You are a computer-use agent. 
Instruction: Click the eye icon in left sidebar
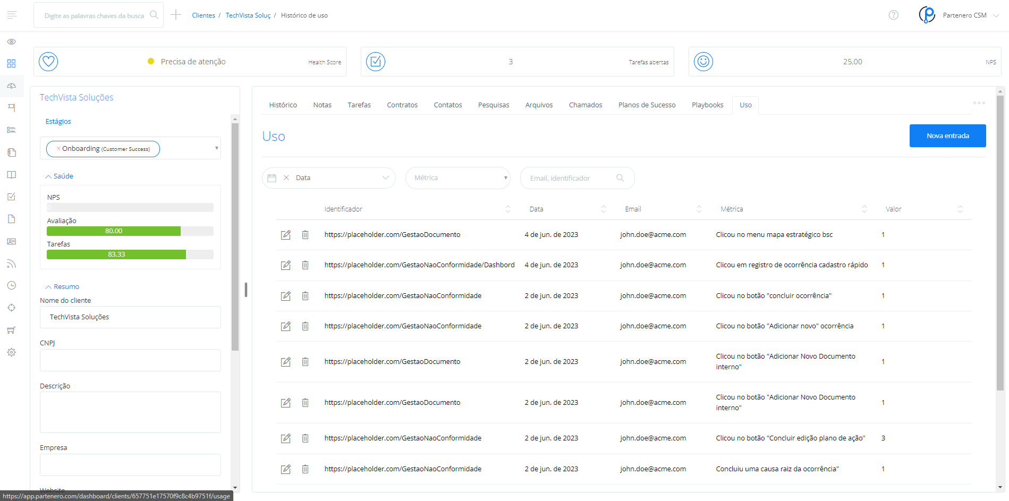click(x=11, y=41)
